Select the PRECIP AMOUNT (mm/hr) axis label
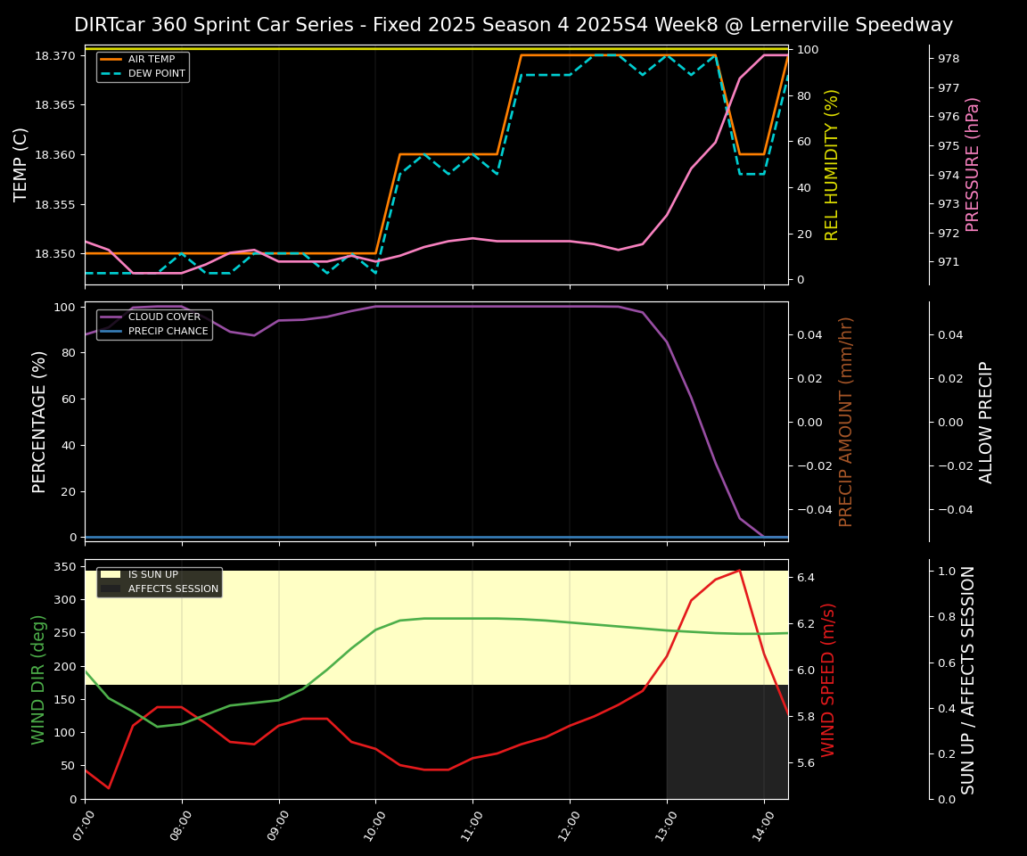Viewport: 1027px width, 856px height. [846, 421]
